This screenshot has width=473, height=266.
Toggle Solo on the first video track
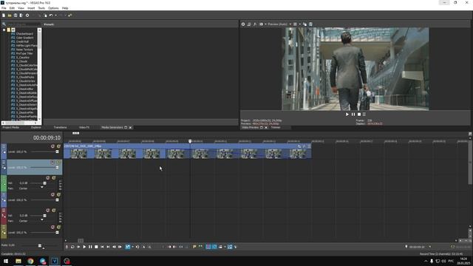tap(58, 146)
